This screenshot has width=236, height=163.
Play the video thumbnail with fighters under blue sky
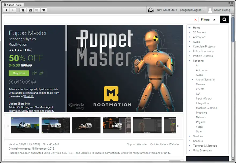(x=25, y=125)
